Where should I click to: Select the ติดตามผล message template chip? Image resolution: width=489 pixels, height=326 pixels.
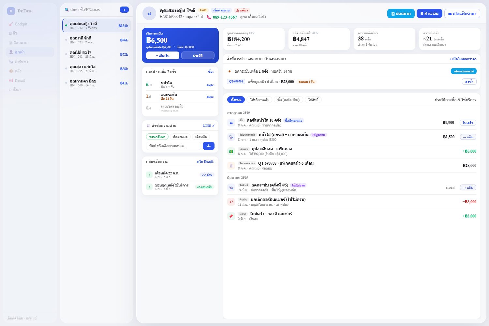pos(180,137)
